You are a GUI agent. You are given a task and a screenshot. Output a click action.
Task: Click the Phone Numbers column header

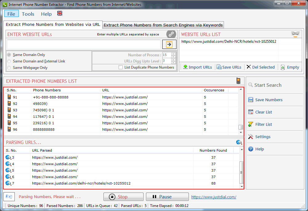[x=65, y=90]
